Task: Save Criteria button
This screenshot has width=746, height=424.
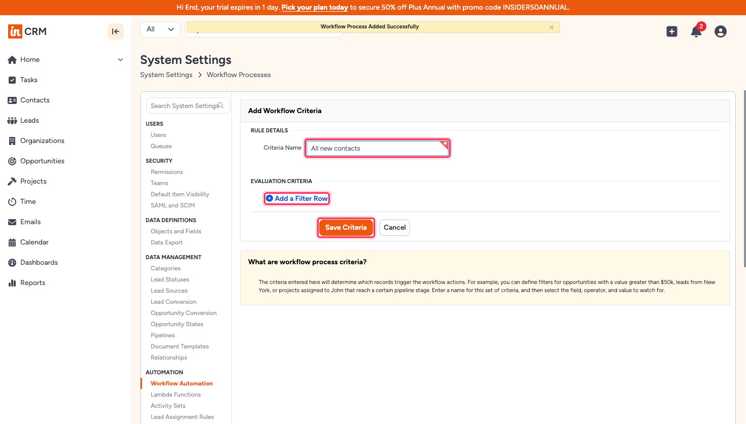Action: point(346,228)
